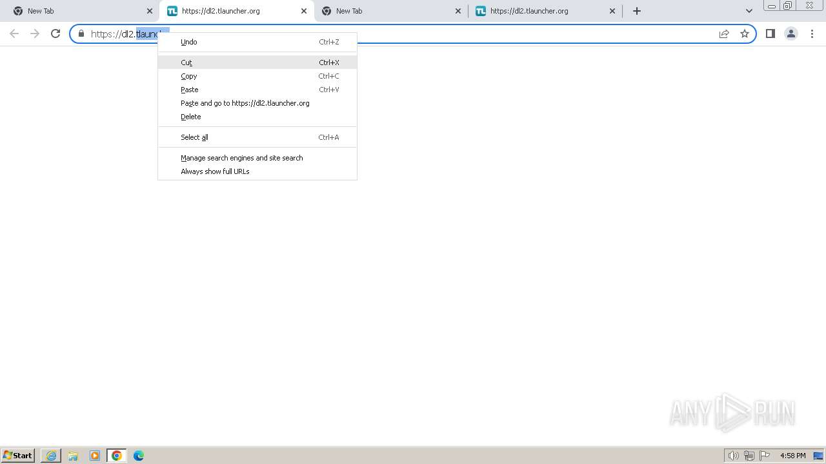The width and height of the screenshot is (826, 464).
Task: Choose Select all from the context menu
Action: point(257,137)
